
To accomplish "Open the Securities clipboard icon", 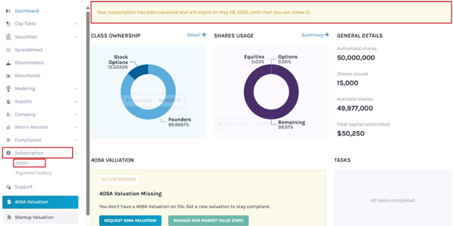I will (8, 37).
